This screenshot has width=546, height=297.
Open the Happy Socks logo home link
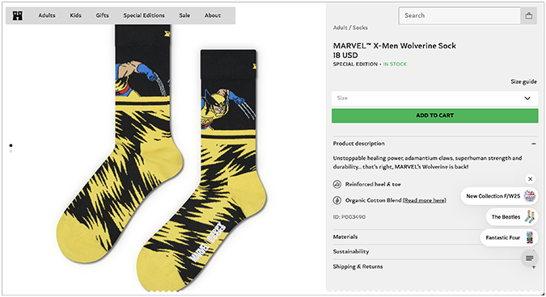pos(18,15)
